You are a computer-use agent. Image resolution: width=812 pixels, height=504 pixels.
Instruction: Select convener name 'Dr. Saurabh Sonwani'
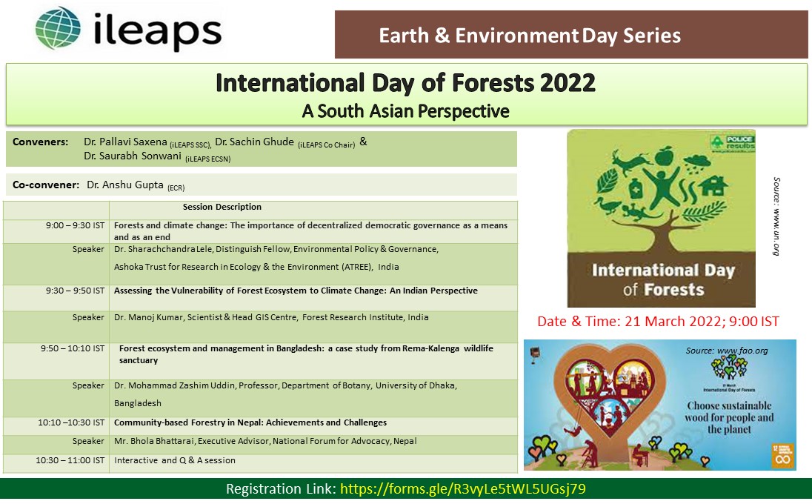(133, 156)
